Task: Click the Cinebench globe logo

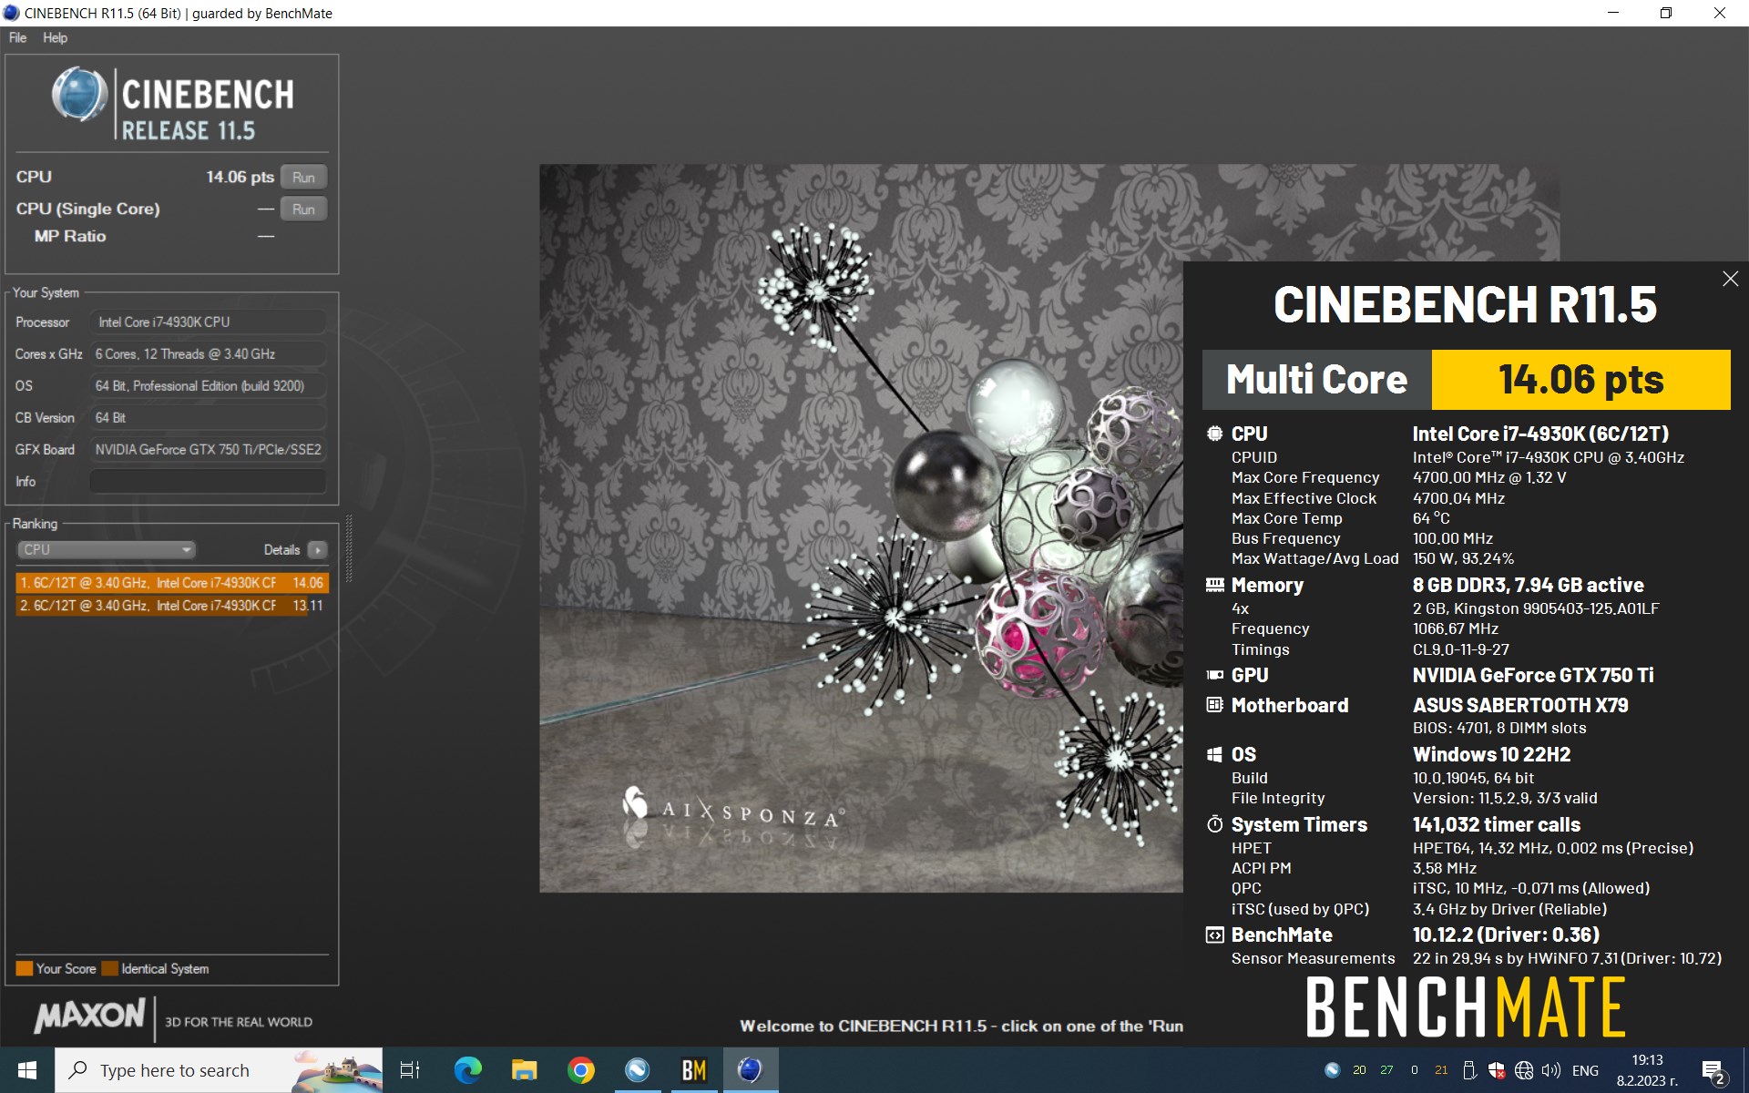Action: pos(80,94)
